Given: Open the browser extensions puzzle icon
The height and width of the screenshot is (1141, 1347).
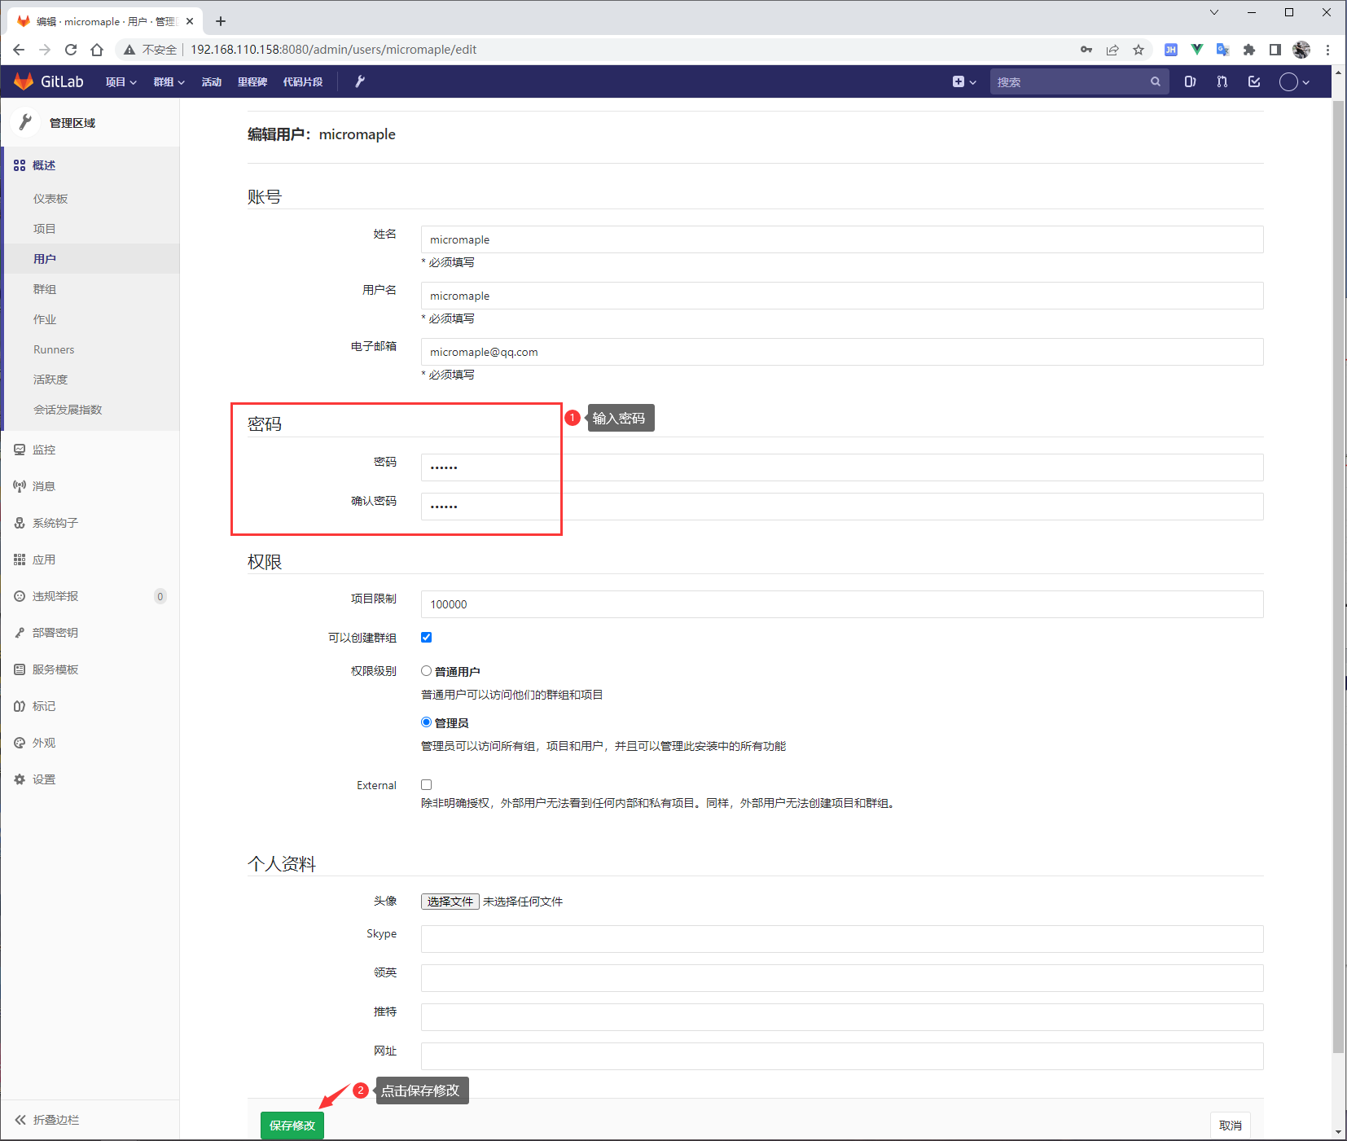Looking at the screenshot, I should [1249, 50].
